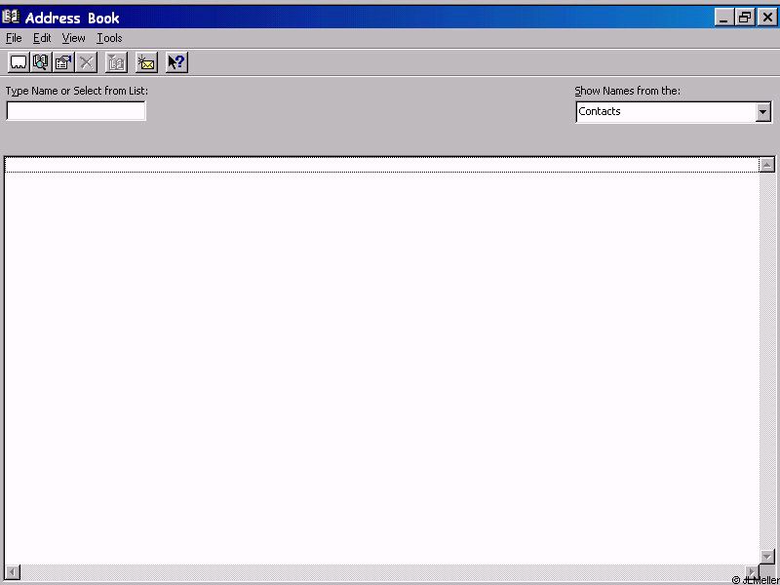The width and height of the screenshot is (780, 585).
Task: Open the File menu
Action: 14,38
